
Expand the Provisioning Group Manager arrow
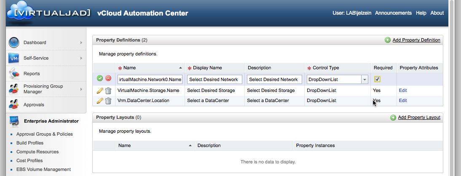point(81,89)
